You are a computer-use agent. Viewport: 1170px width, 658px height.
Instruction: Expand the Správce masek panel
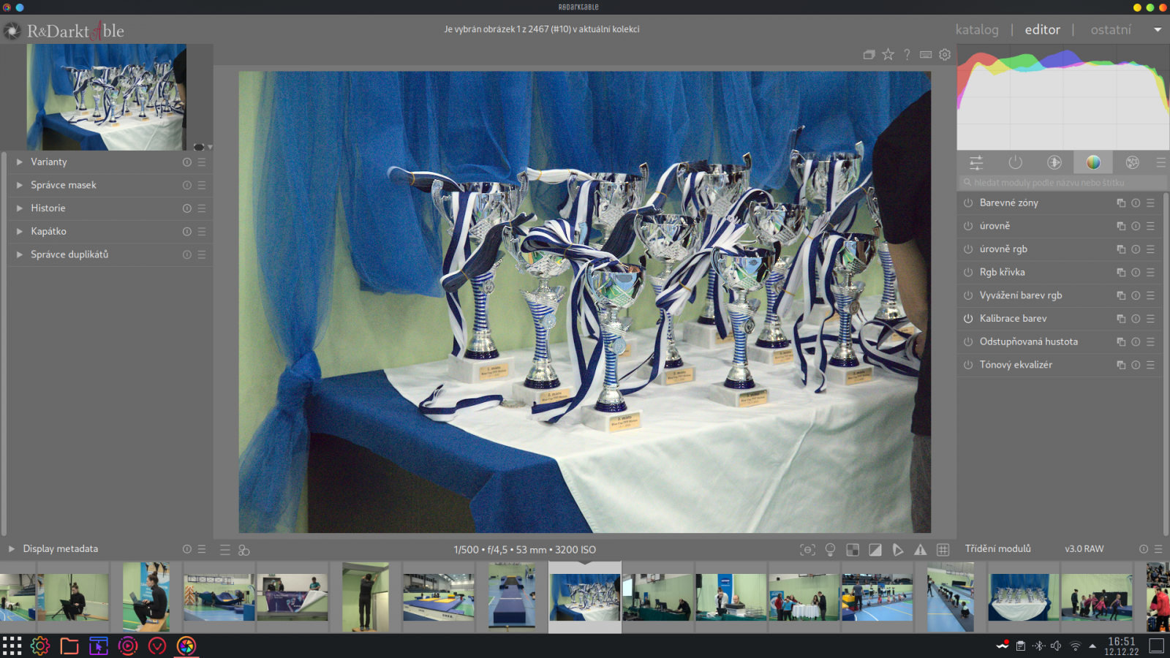63,185
